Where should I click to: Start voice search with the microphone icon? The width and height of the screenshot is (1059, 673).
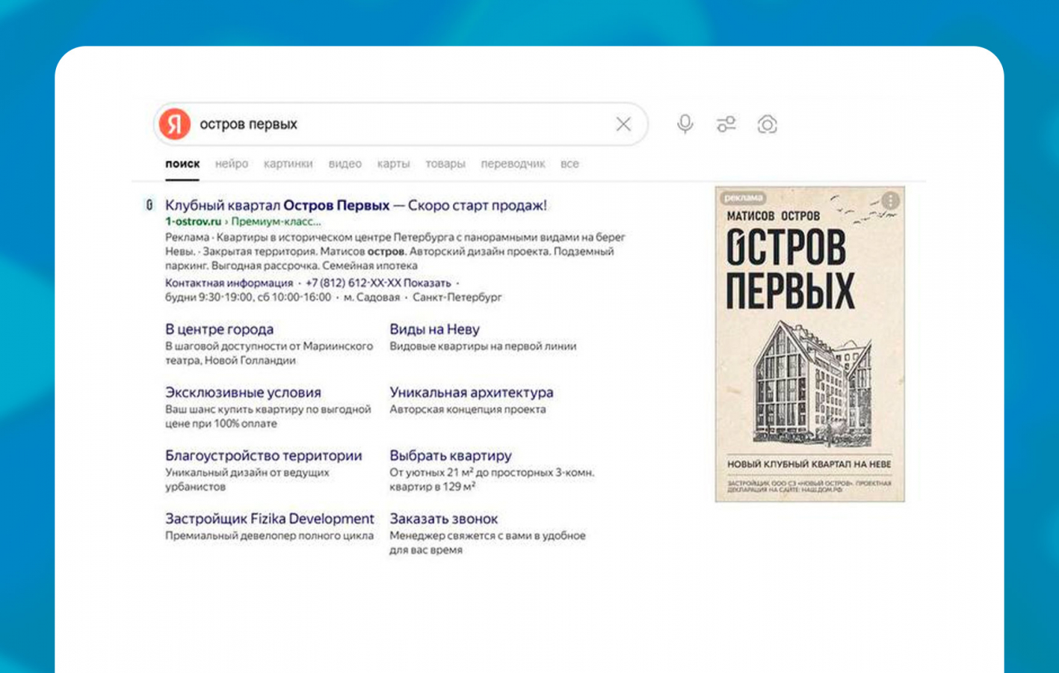(x=685, y=124)
